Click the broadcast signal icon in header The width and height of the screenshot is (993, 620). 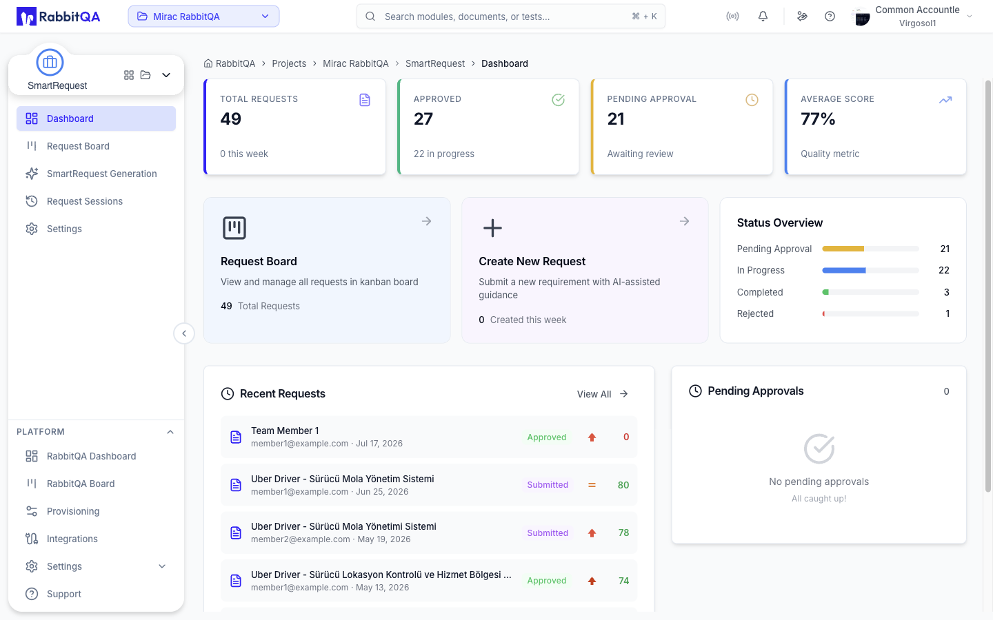pos(732,17)
